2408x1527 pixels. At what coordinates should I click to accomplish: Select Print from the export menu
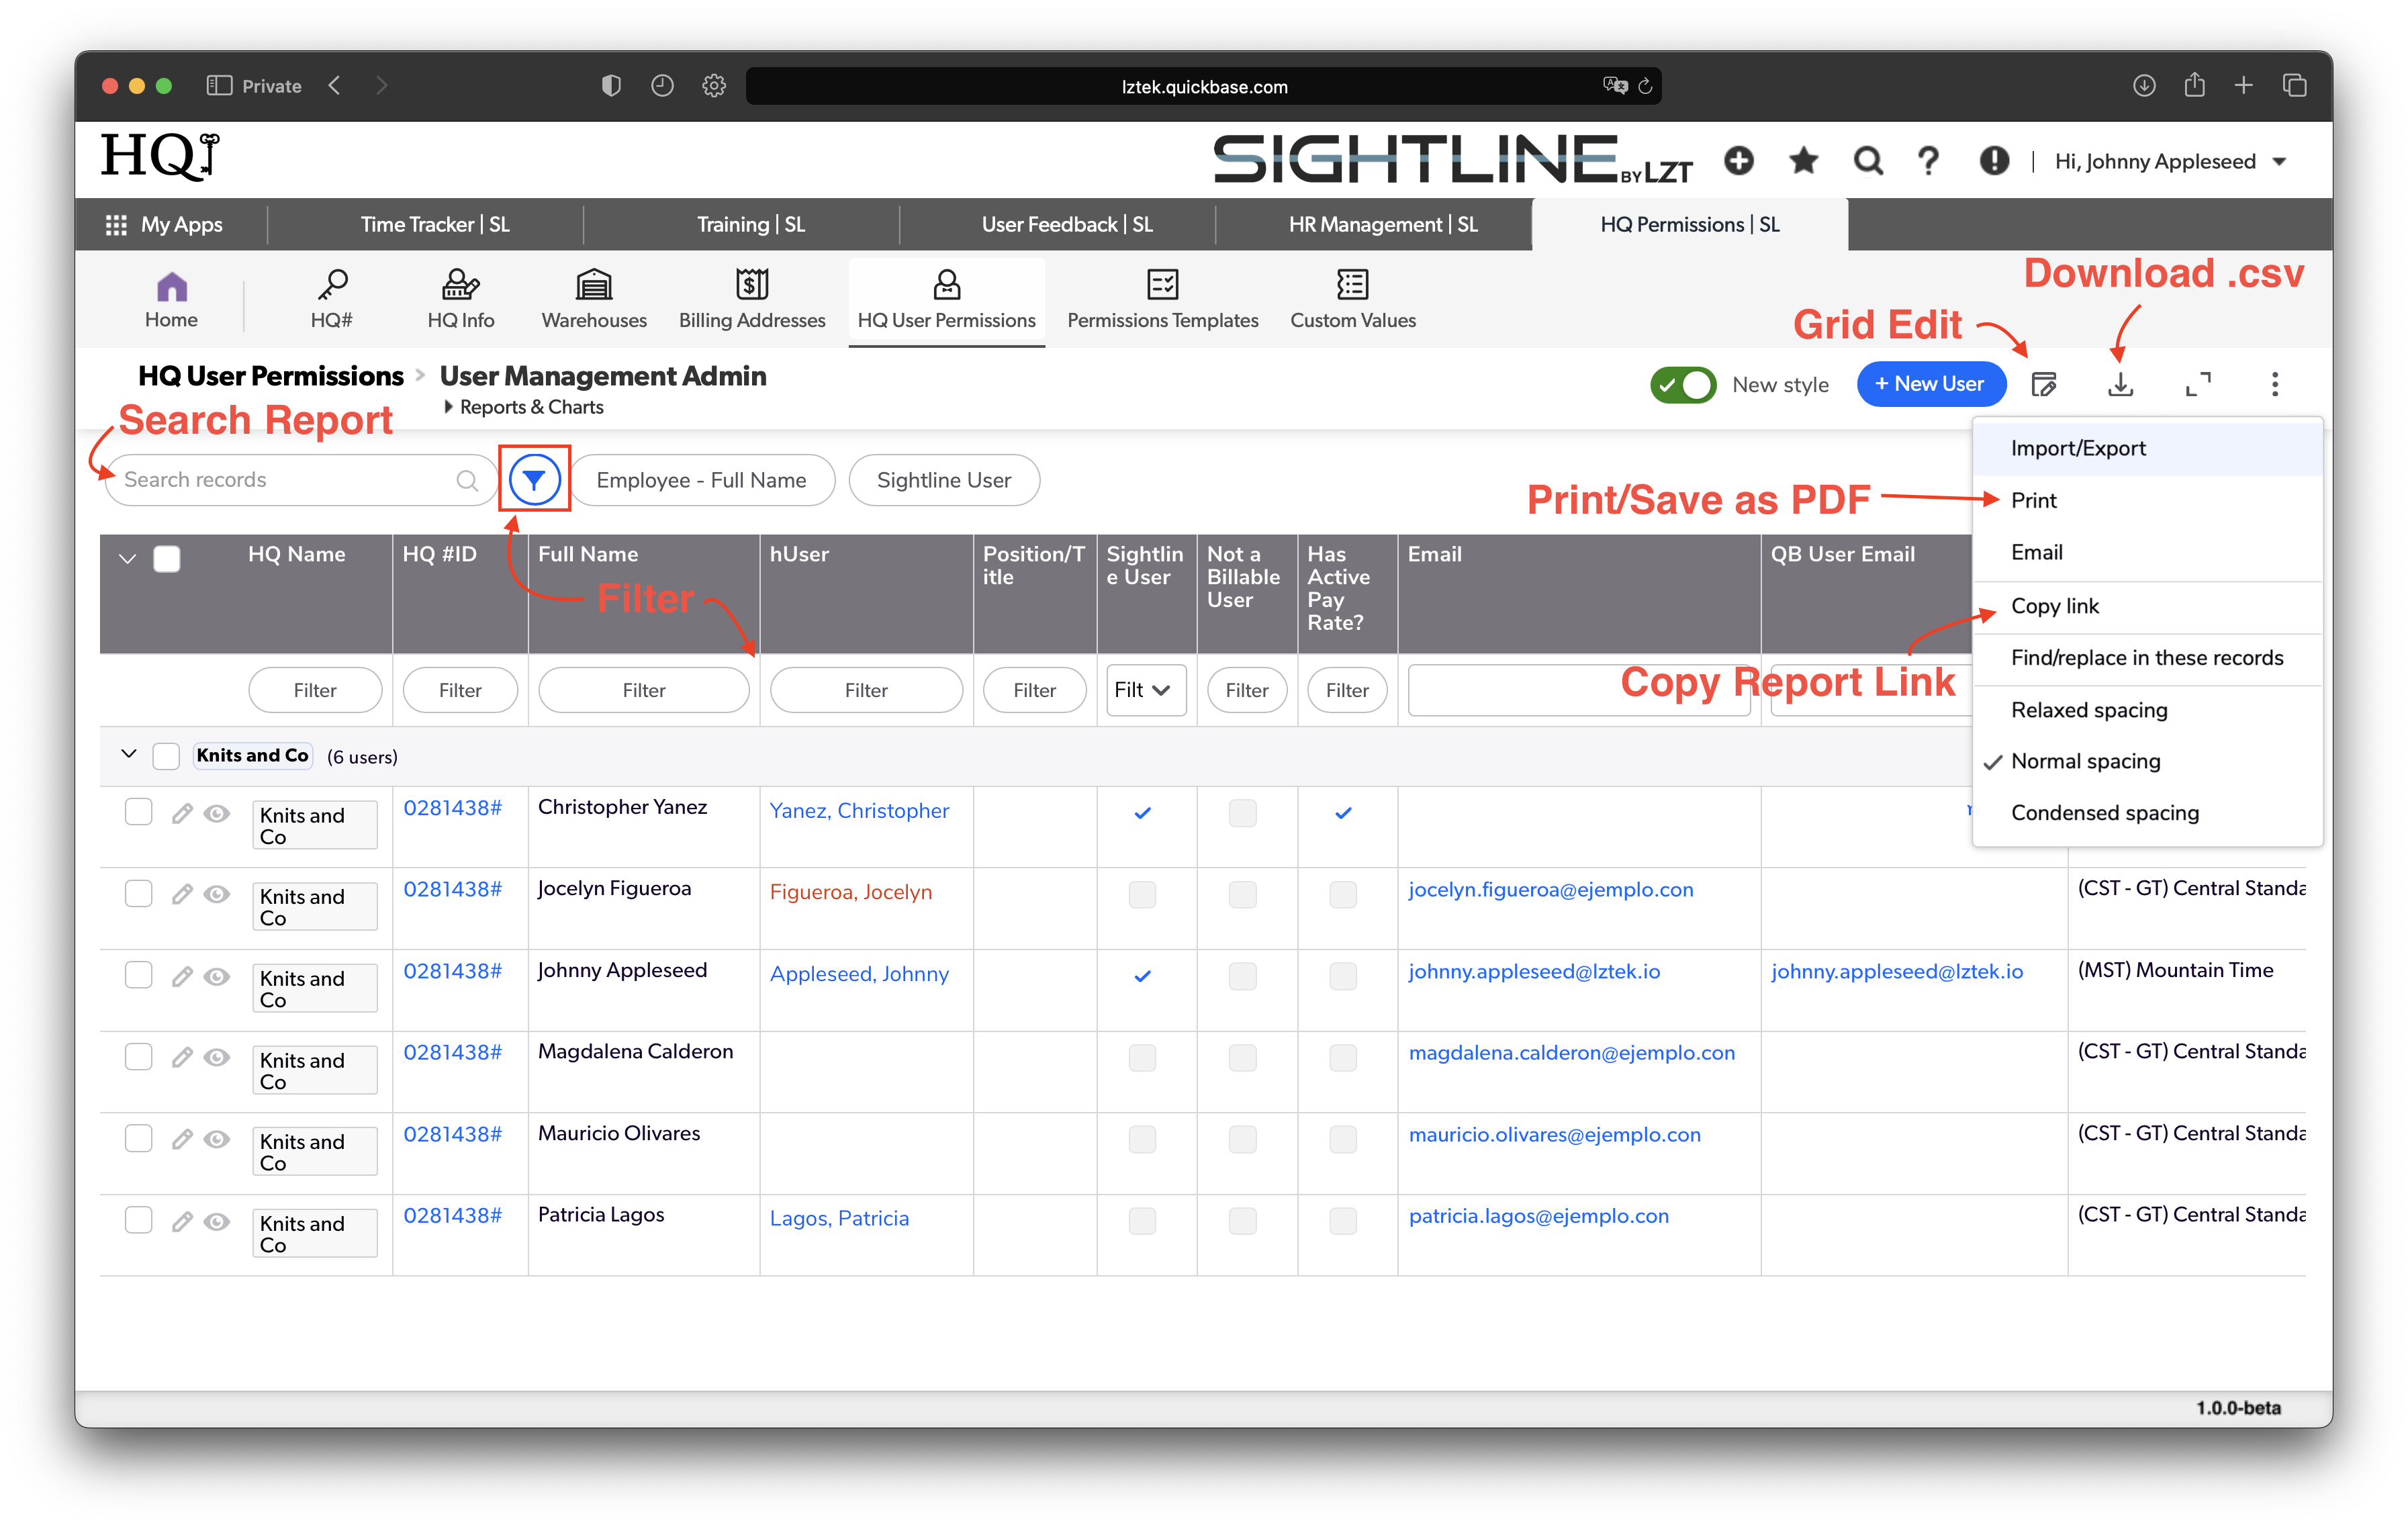(x=2034, y=500)
